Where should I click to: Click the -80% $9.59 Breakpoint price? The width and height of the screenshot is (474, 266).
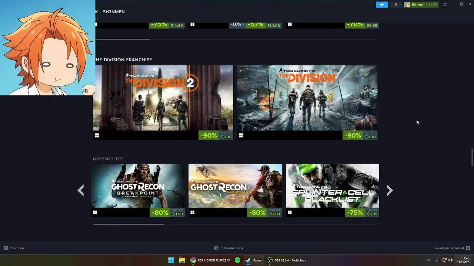167,212
